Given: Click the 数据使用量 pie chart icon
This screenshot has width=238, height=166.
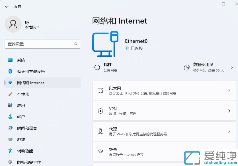Looking at the screenshot, I should click(x=187, y=67).
